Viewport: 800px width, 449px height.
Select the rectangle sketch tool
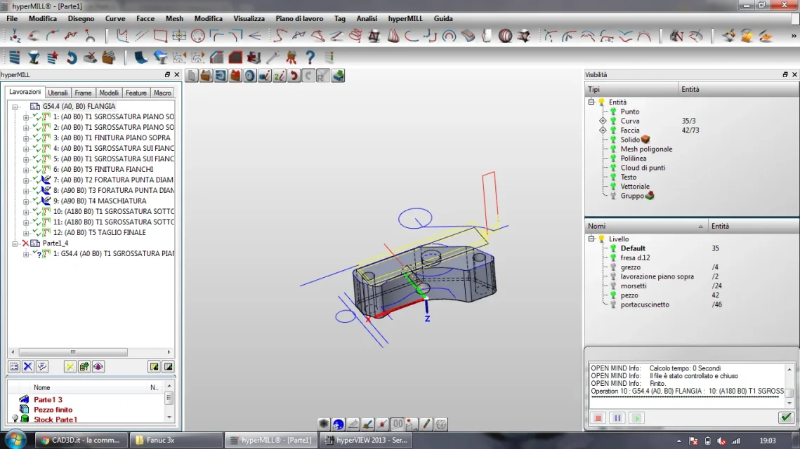(x=160, y=36)
